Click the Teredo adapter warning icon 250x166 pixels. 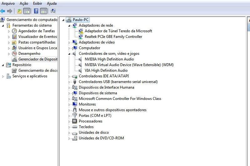[81, 31]
